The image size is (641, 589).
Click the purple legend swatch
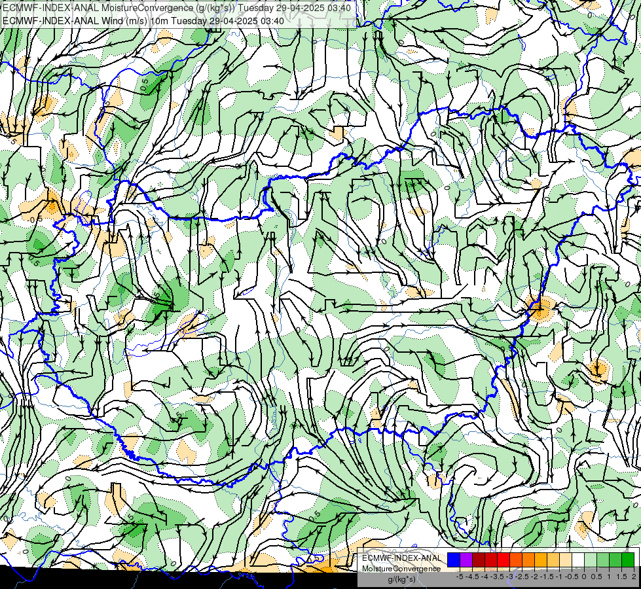click(x=466, y=560)
